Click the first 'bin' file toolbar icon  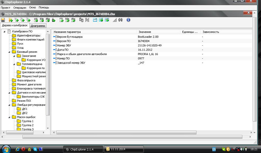tap(42, 20)
